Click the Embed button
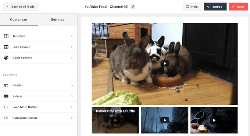This screenshot has width=250, height=136. click(215, 7)
